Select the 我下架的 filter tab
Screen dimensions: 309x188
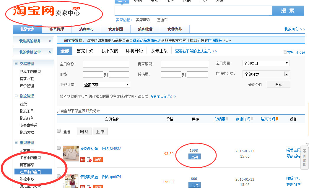[110, 51]
